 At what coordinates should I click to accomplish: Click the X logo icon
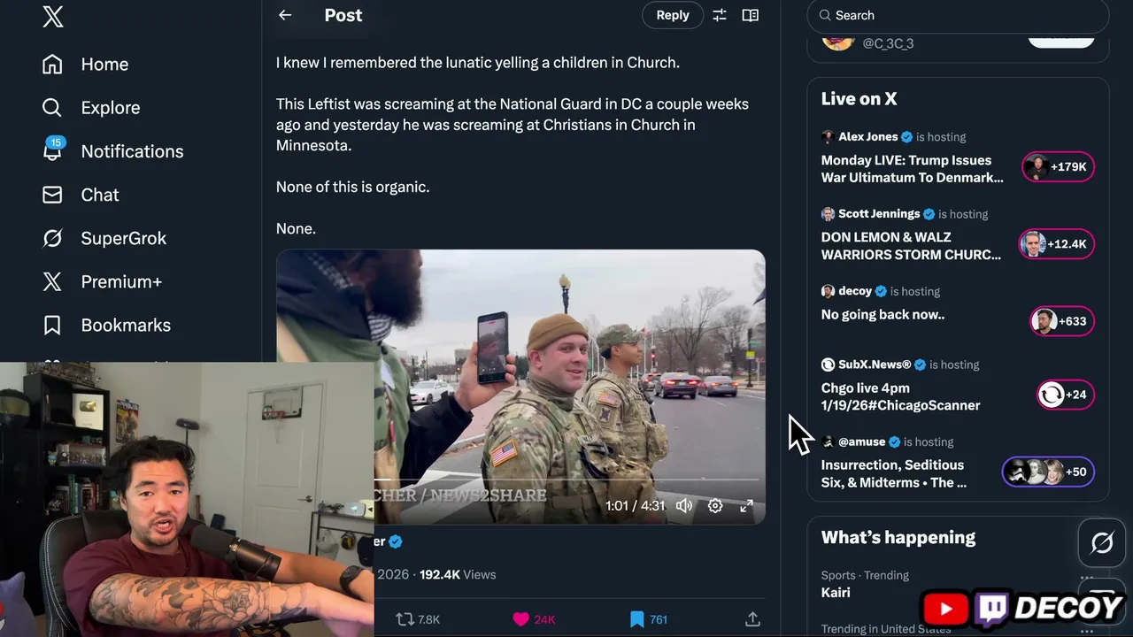53,16
